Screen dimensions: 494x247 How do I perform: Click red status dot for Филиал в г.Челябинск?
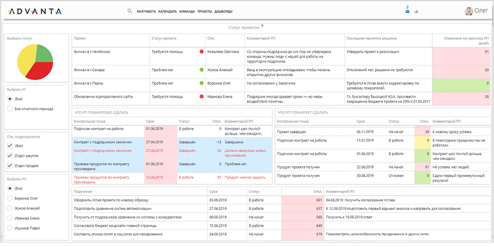coord(201,52)
